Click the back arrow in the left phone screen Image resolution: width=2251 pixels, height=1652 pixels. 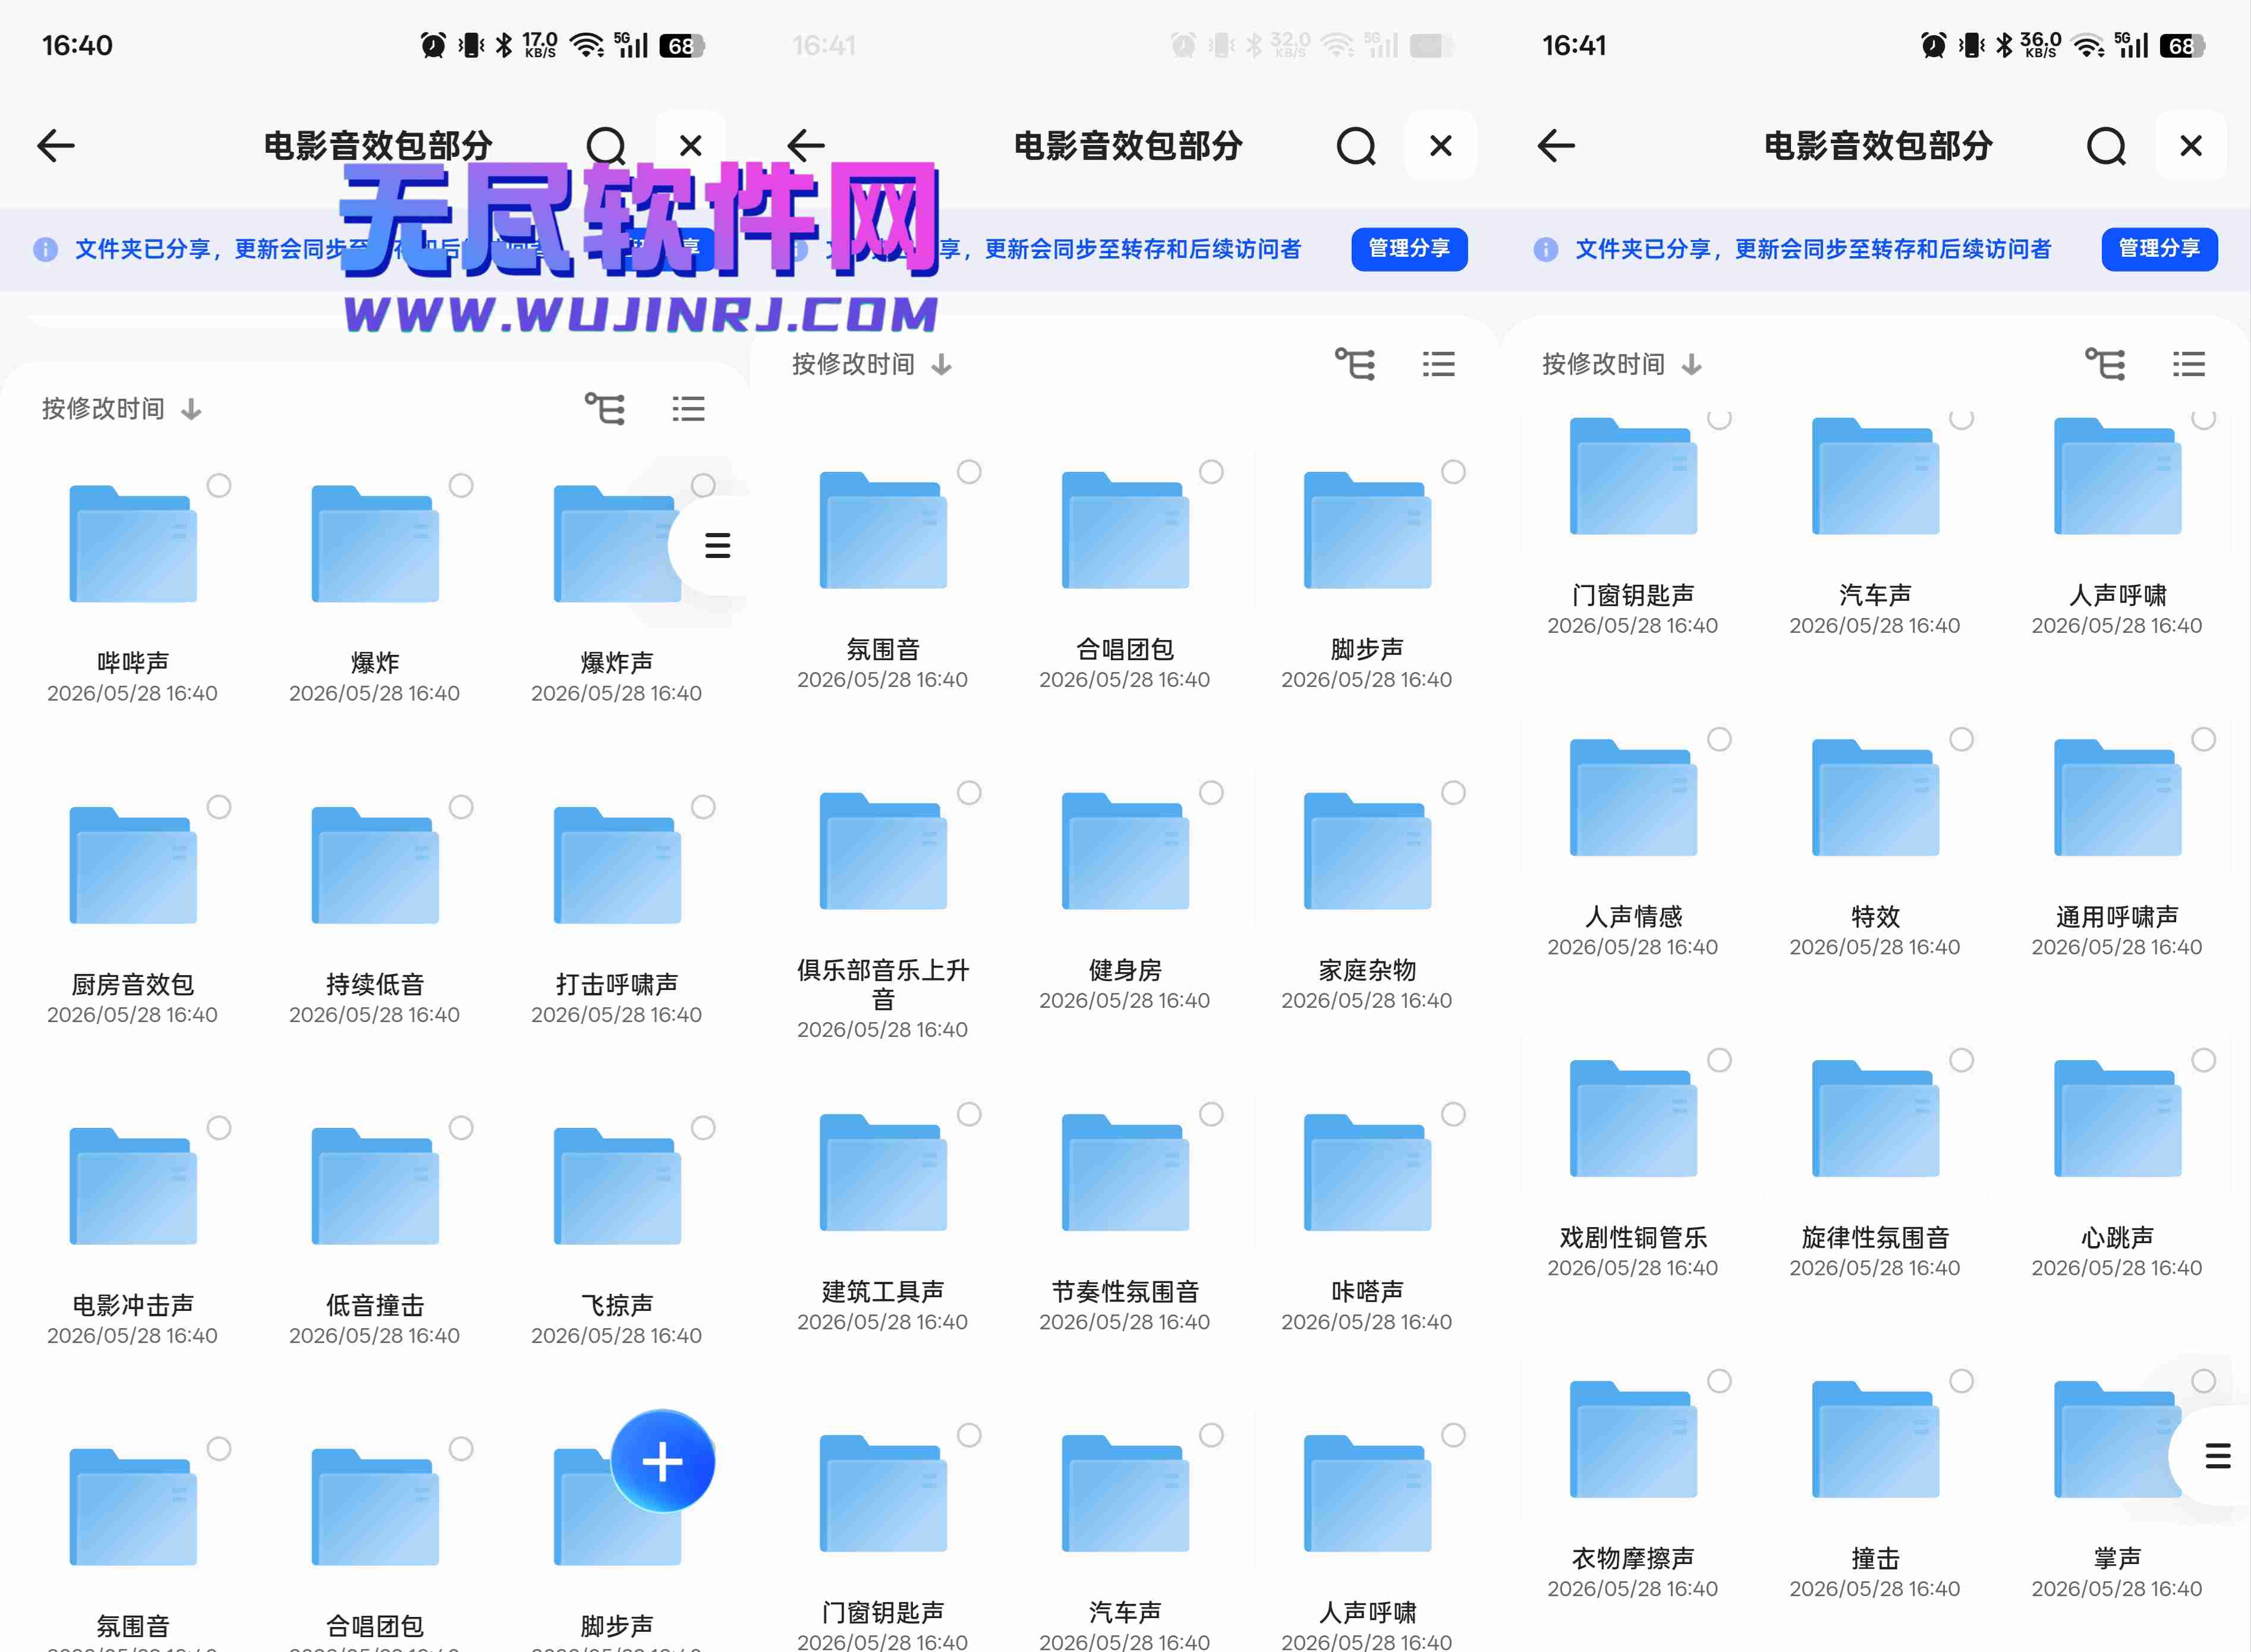[56, 146]
